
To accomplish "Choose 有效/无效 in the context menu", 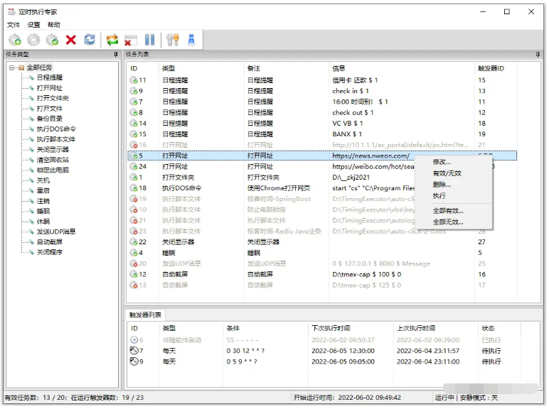I will [x=447, y=173].
